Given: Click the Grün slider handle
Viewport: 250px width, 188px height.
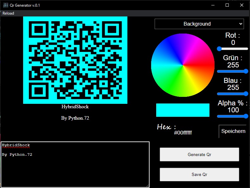Looking at the screenshot, I should pos(246,71).
